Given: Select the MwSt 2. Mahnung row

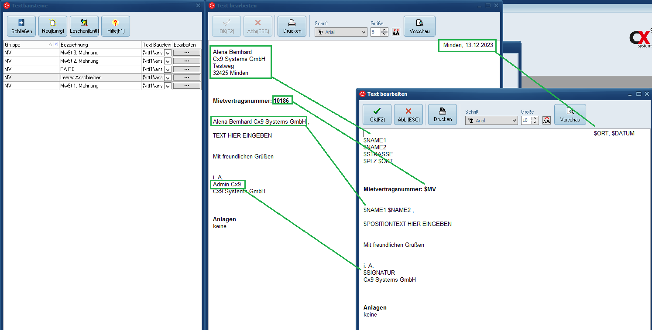Looking at the screenshot, I should point(79,61).
